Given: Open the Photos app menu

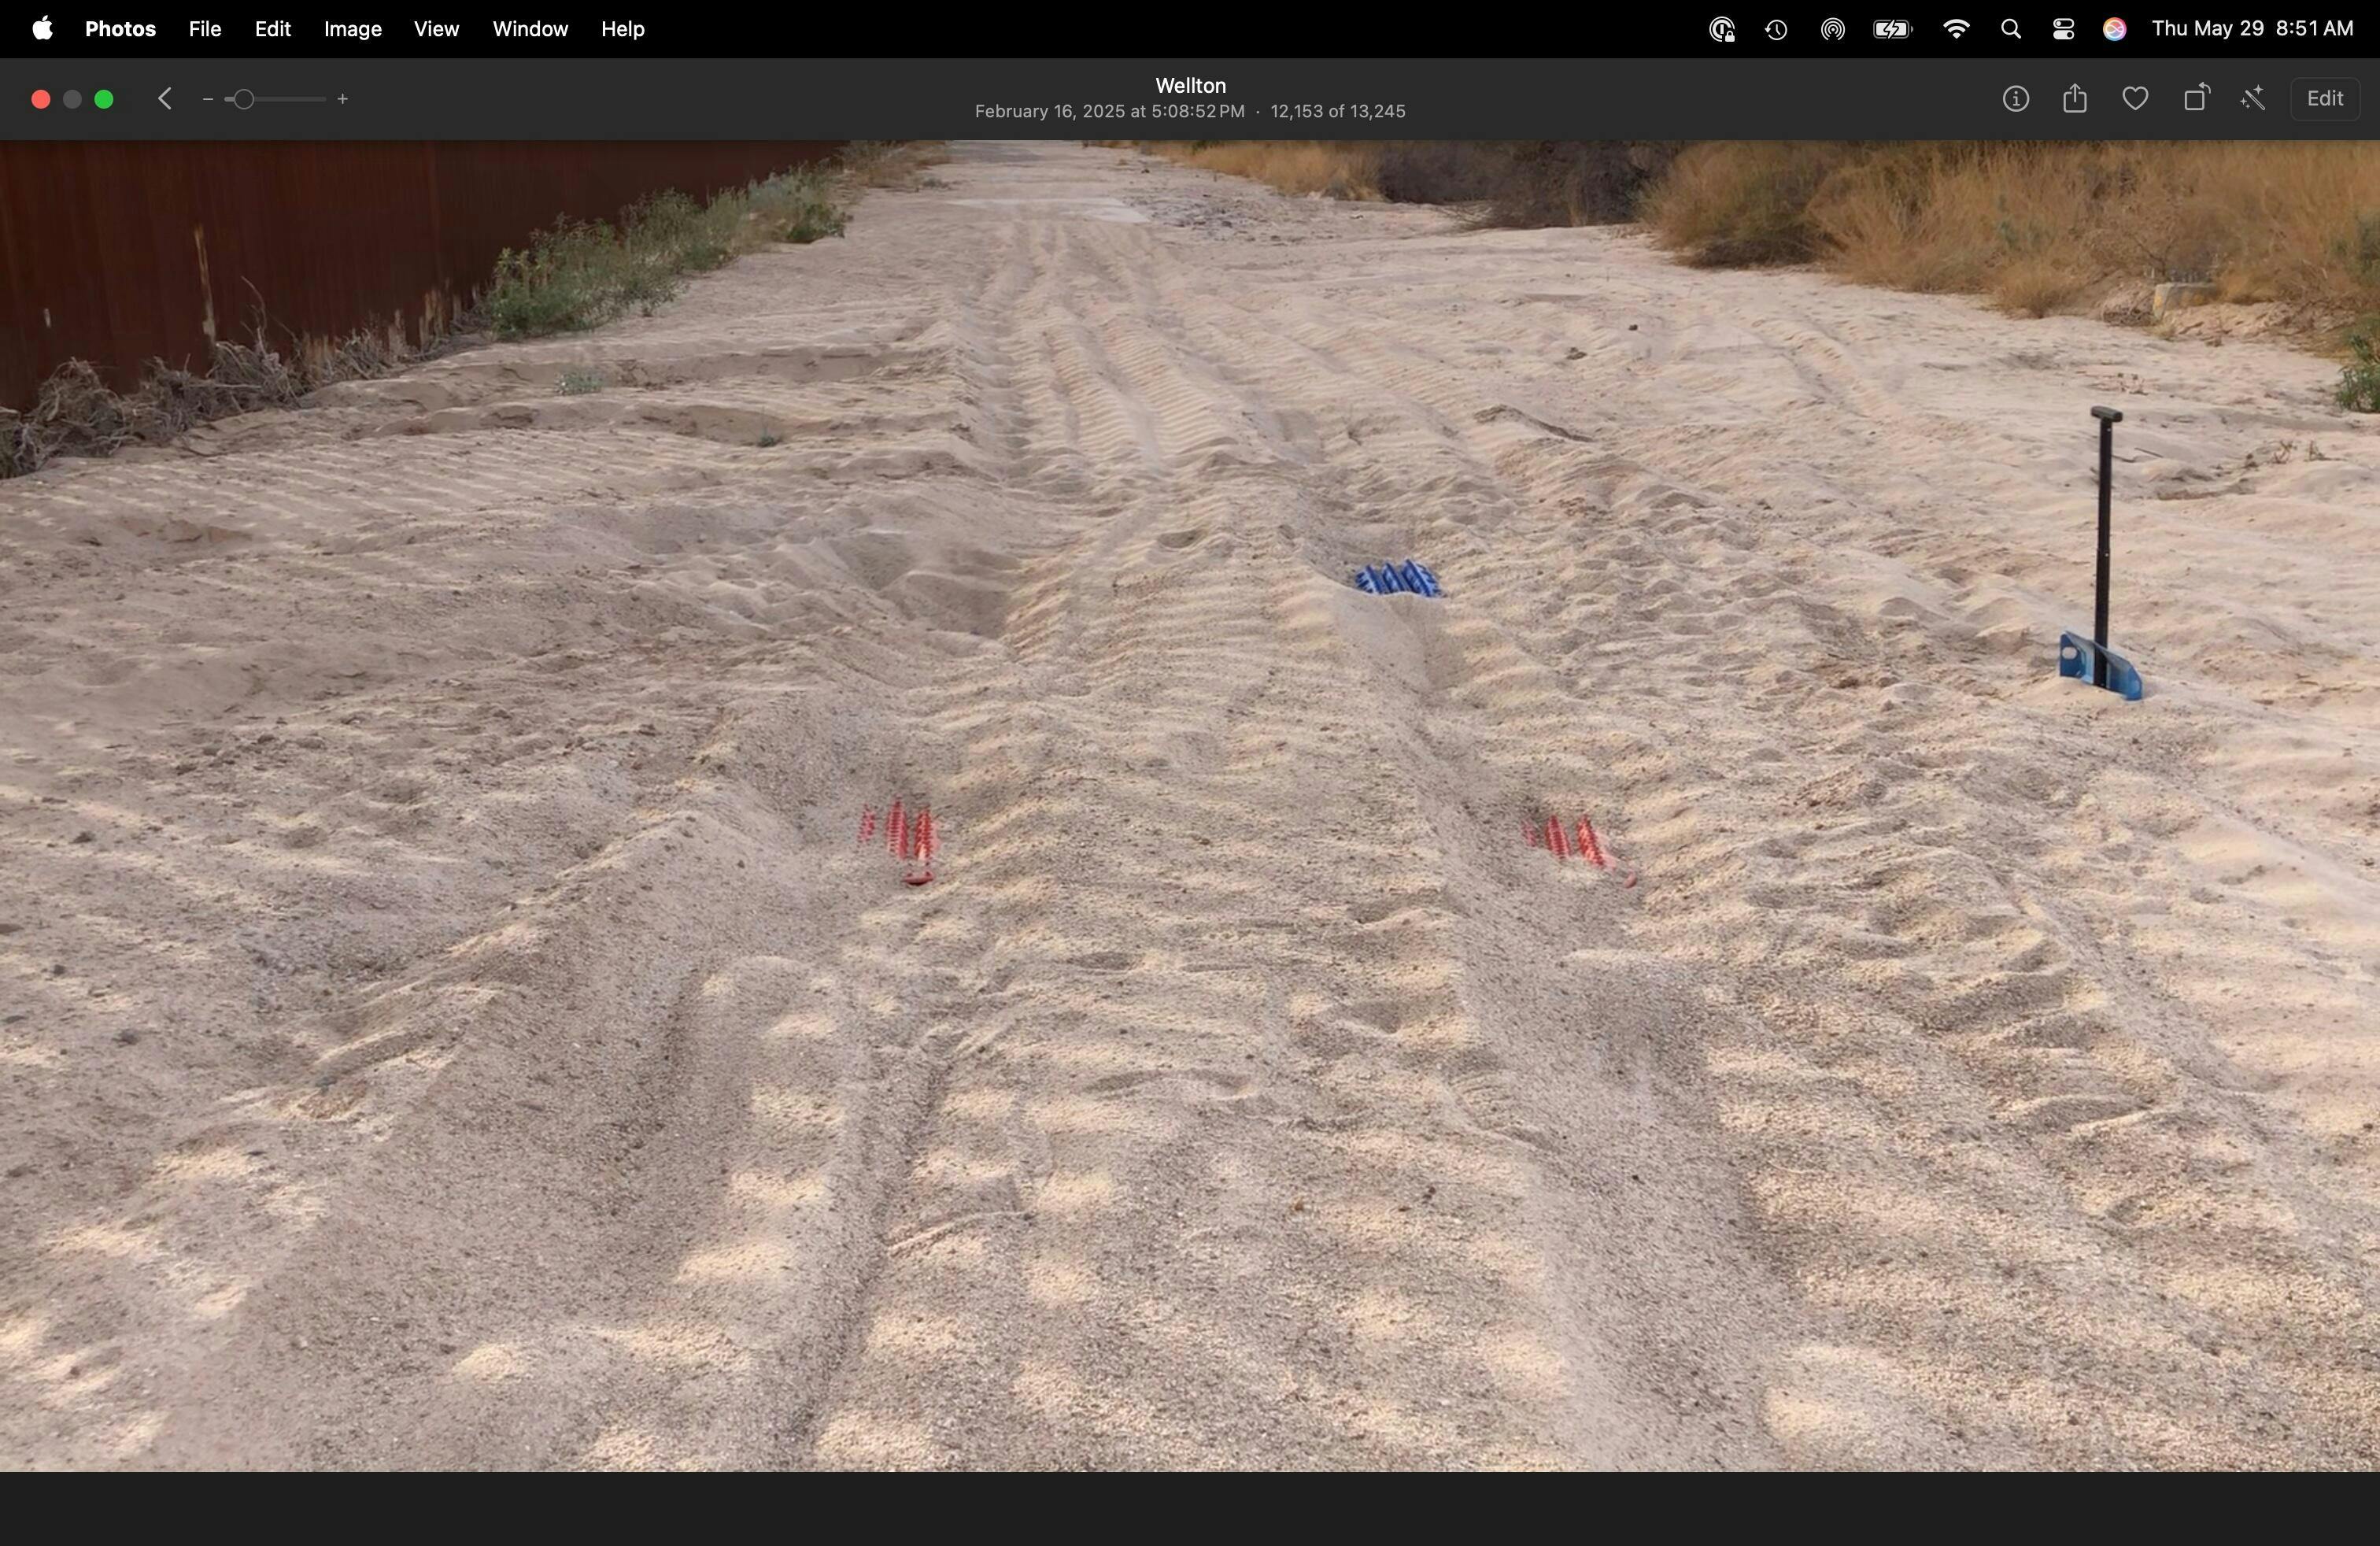Looking at the screenshot, I should pos(120,29).
